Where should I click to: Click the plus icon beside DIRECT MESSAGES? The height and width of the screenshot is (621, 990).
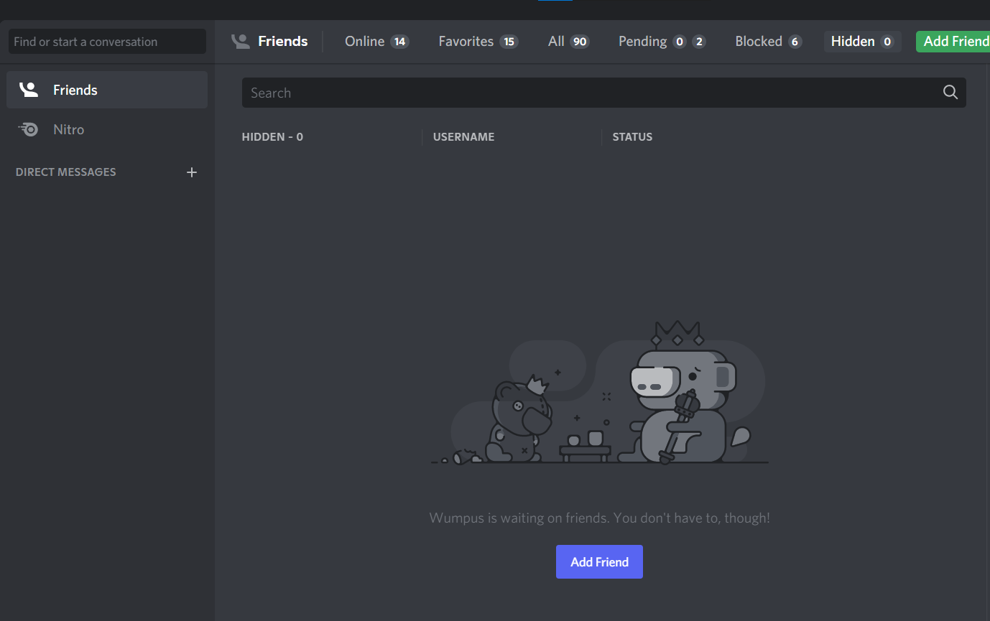coord(192,172)
